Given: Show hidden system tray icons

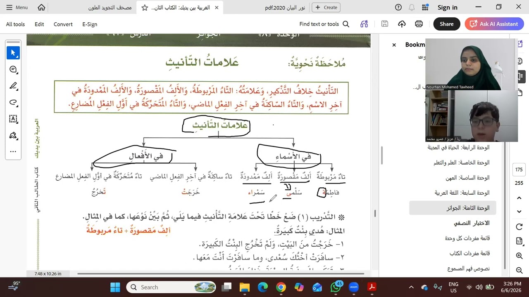Looking at the screenshot, I should pos(411,287).
